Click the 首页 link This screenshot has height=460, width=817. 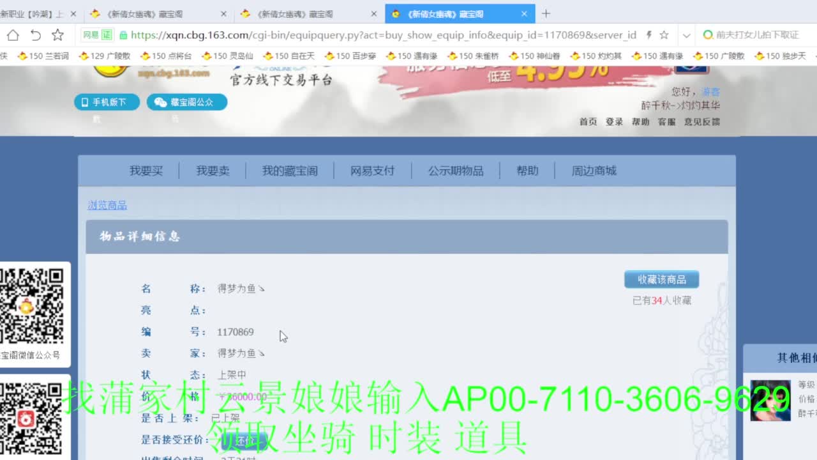tap(588, 121)
